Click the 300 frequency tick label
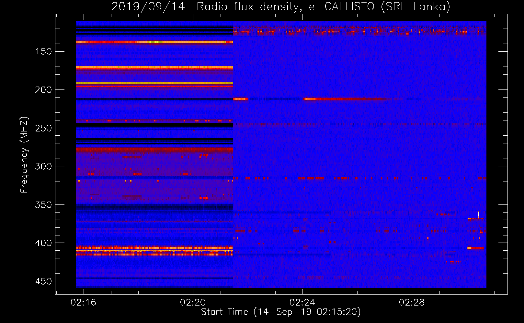The image size is (524, 323). pos(43,166)
